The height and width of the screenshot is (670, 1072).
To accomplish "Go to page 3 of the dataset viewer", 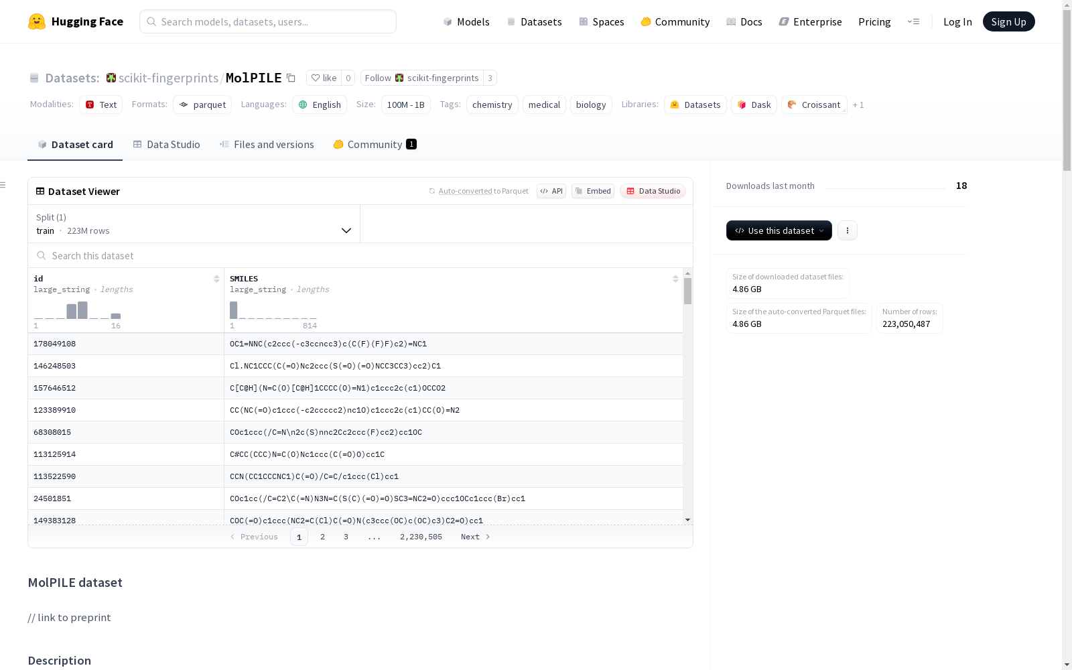I will (346, 537).
